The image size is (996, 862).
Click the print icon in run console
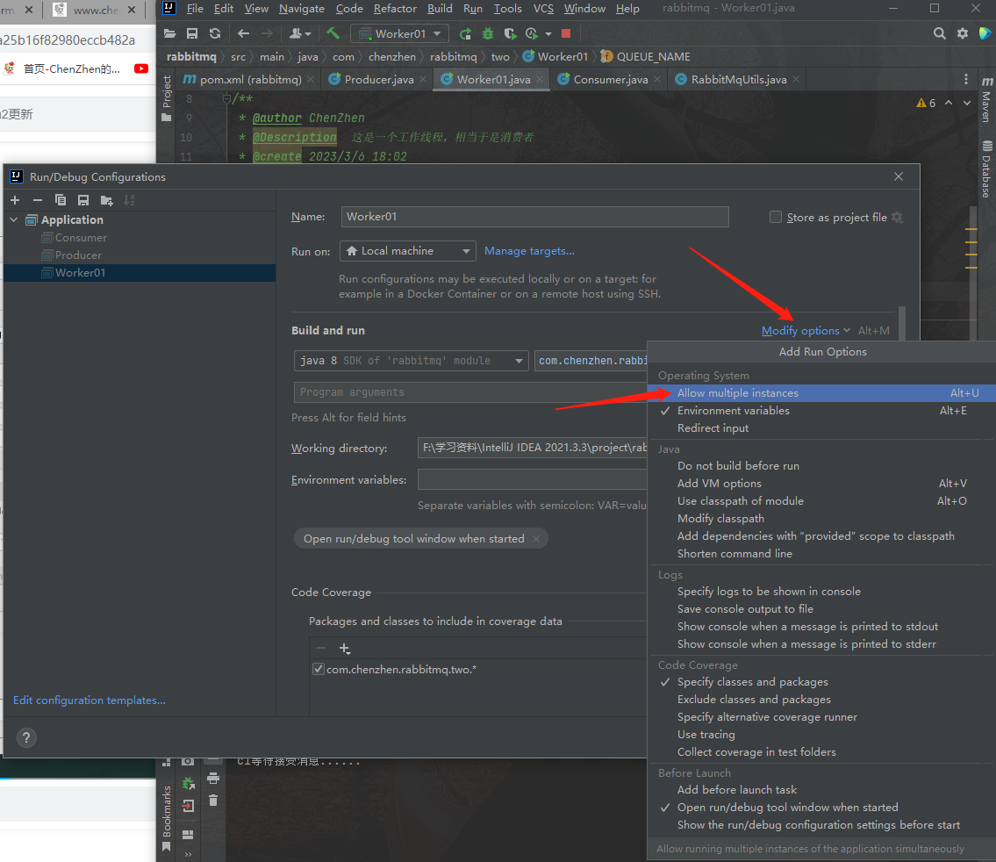[212, 778]
